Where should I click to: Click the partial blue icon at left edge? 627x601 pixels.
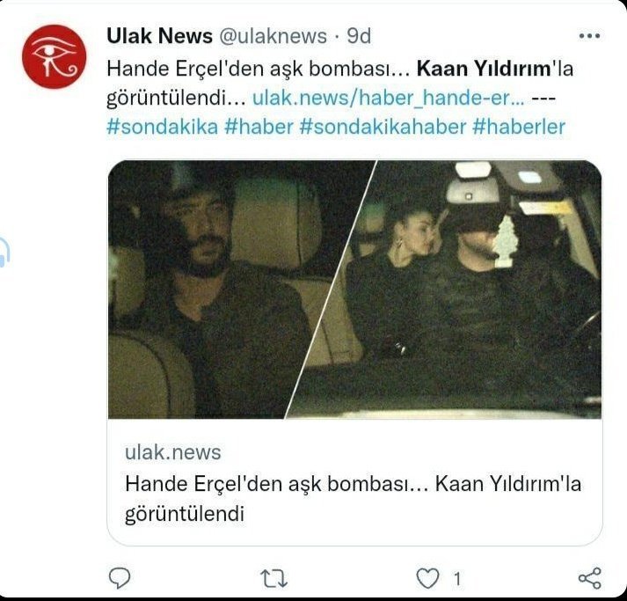(4, 252)
